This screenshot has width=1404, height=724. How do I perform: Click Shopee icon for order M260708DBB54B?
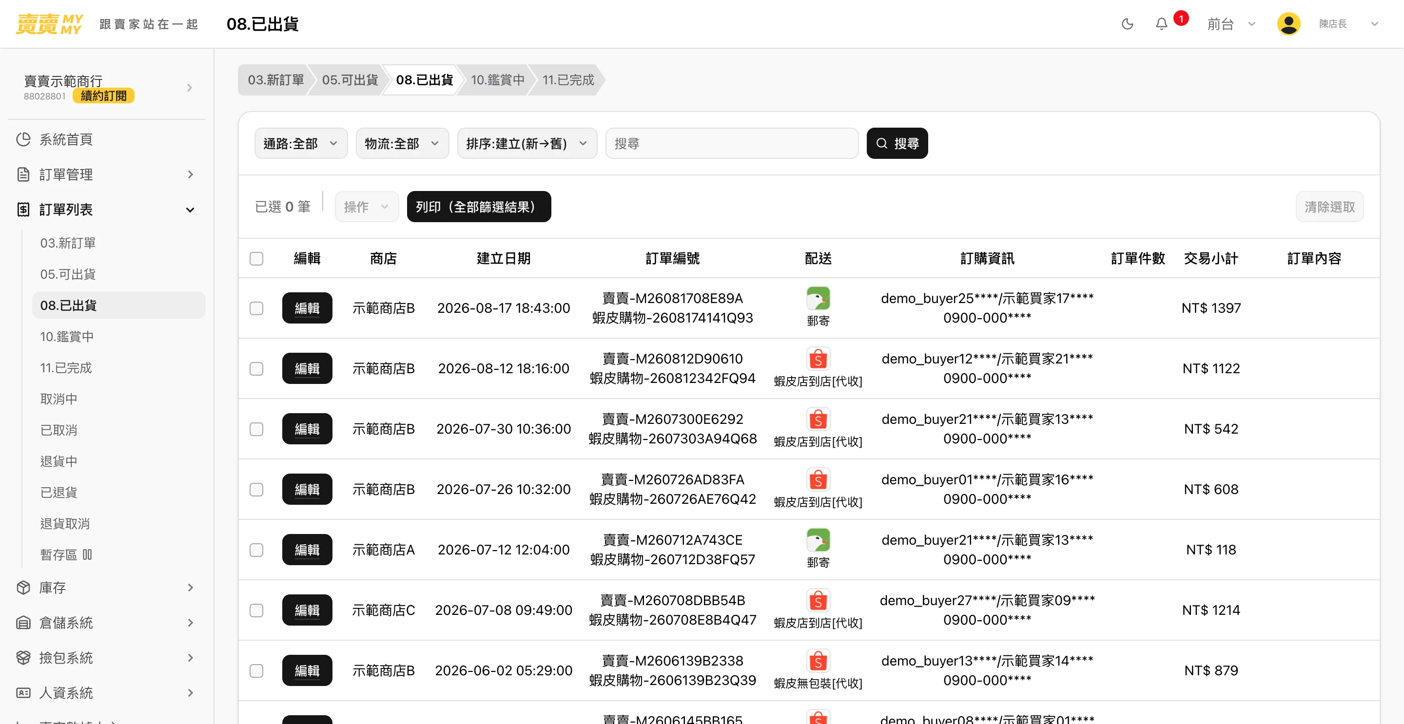click(x=818, y=600)
